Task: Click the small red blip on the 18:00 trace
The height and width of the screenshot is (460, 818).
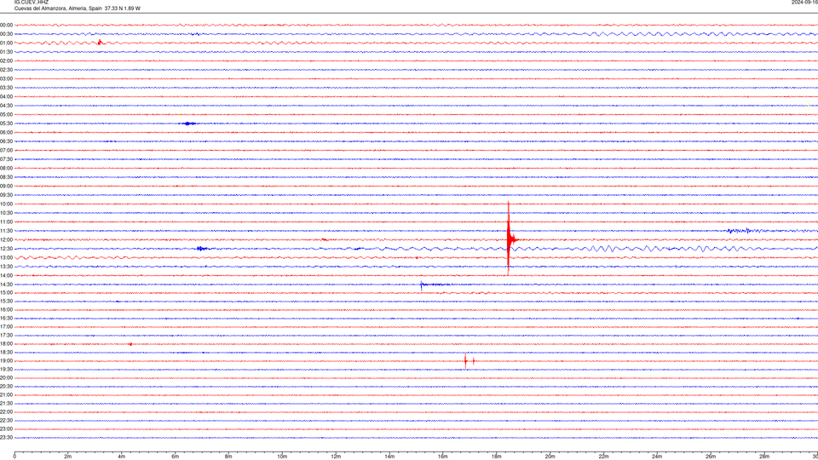Action: [130, 344]
